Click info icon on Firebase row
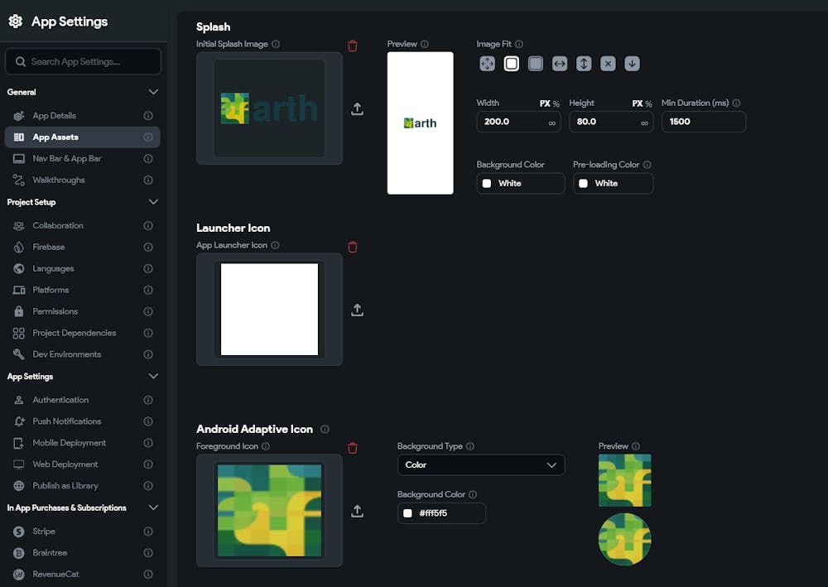Screen dimensions: 828x587 [x=148, y=247]
